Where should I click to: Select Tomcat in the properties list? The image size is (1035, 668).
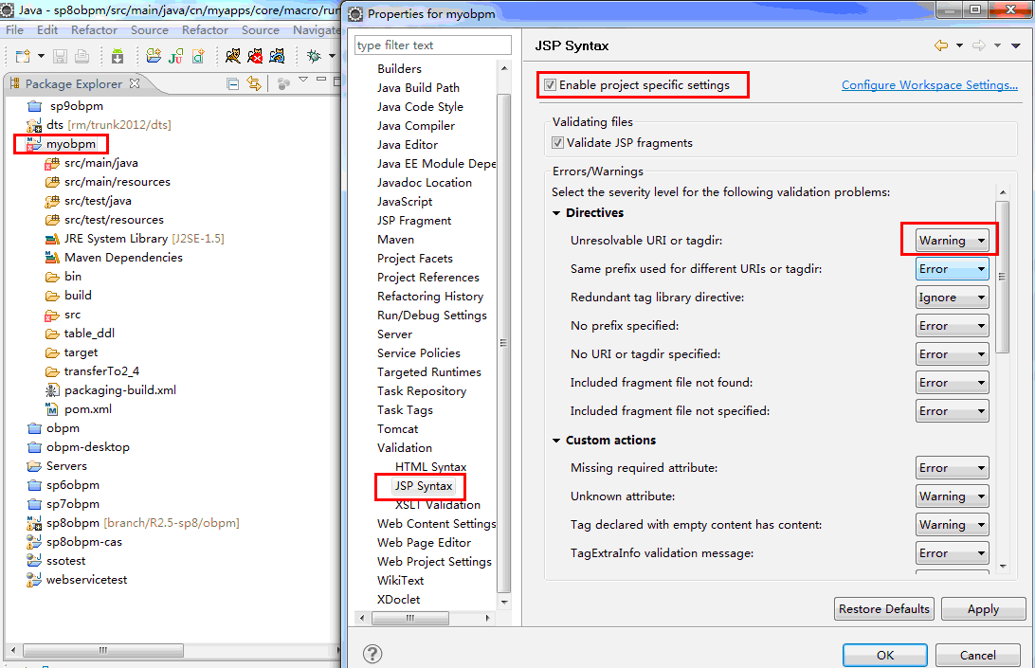point(397,429)
